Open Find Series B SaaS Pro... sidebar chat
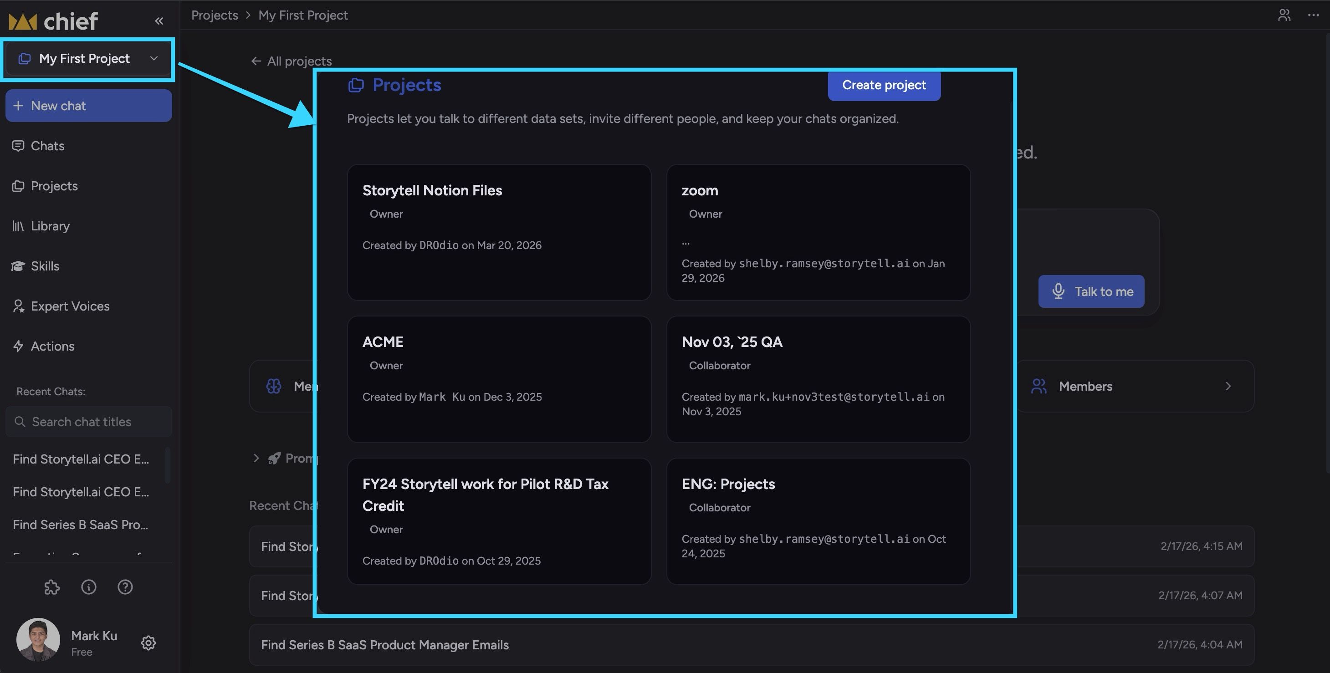The width and height of the screenshot is (1330, 673). (x=81, y=525)
